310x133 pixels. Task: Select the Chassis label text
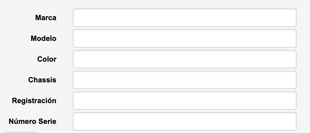42,80
